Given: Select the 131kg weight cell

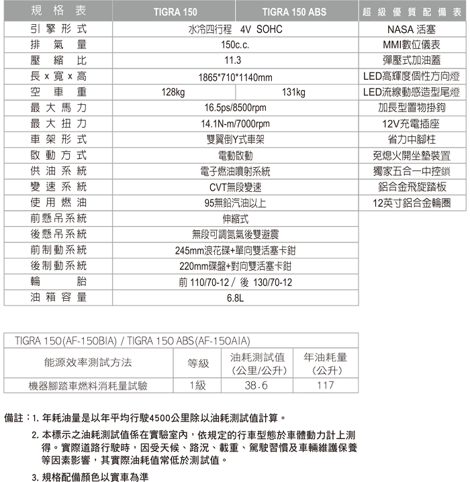Looking at the screenshot, I should tap(293, 92).
